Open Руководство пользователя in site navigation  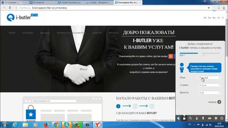(x=71, y=33)
